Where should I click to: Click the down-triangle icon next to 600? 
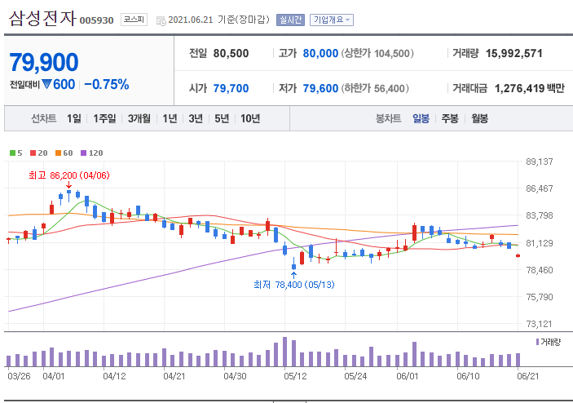point(46,85)
